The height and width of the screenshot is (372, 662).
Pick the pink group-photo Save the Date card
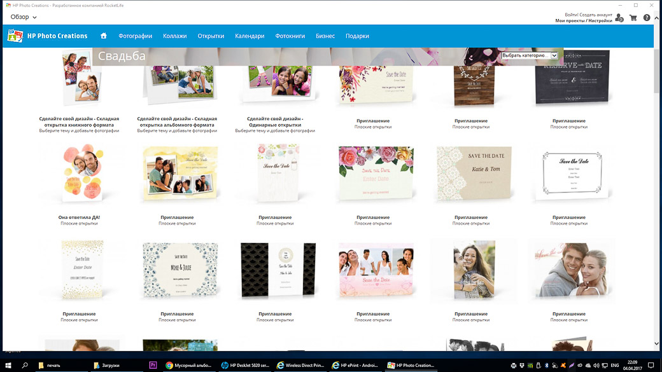(376, 270)
